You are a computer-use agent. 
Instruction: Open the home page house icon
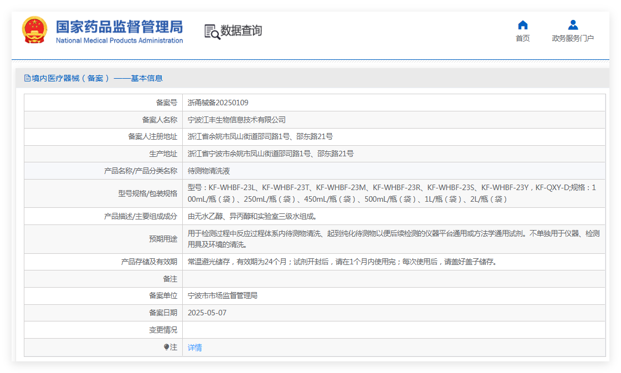point(523,25)
